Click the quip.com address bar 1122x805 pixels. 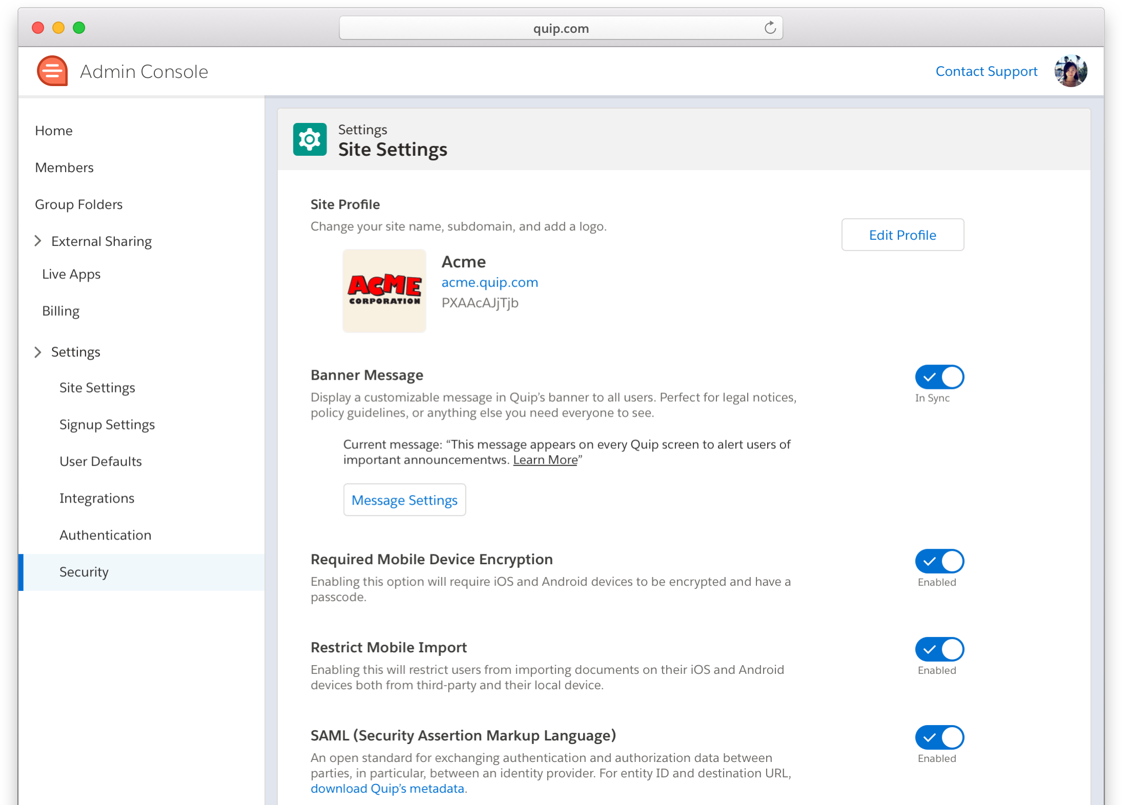[x=560, y=28]
